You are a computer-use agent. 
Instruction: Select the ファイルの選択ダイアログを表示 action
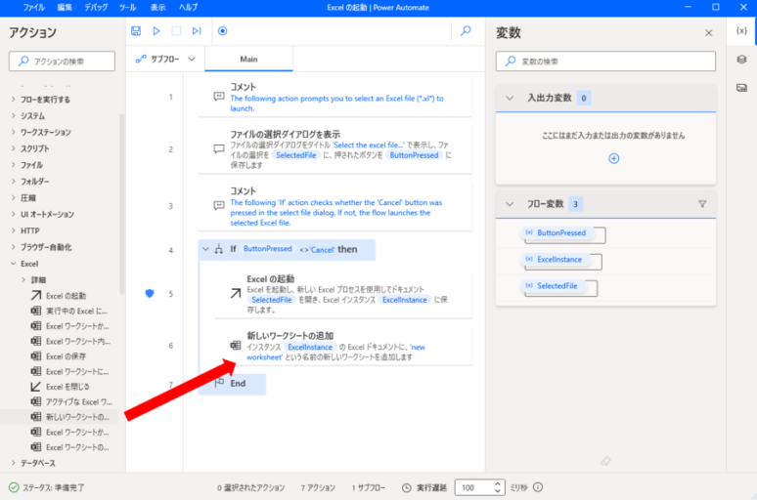click(x=335, y=149)
